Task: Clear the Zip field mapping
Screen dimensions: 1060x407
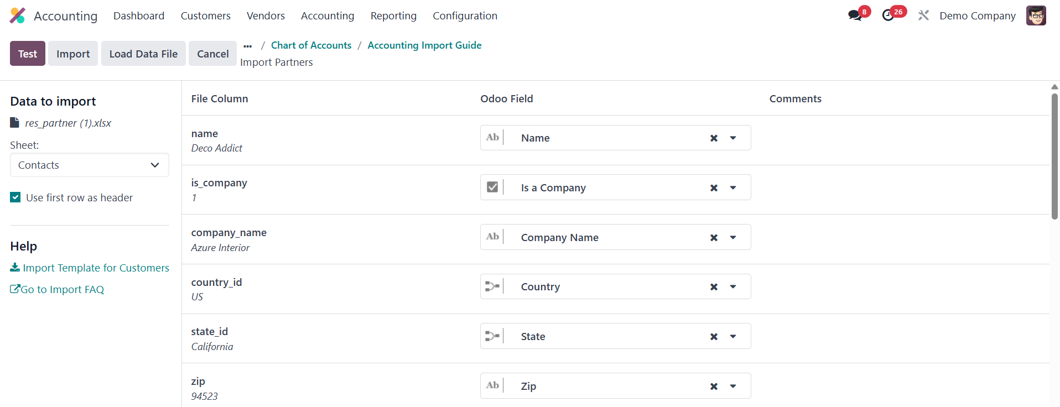Action: 714,387
